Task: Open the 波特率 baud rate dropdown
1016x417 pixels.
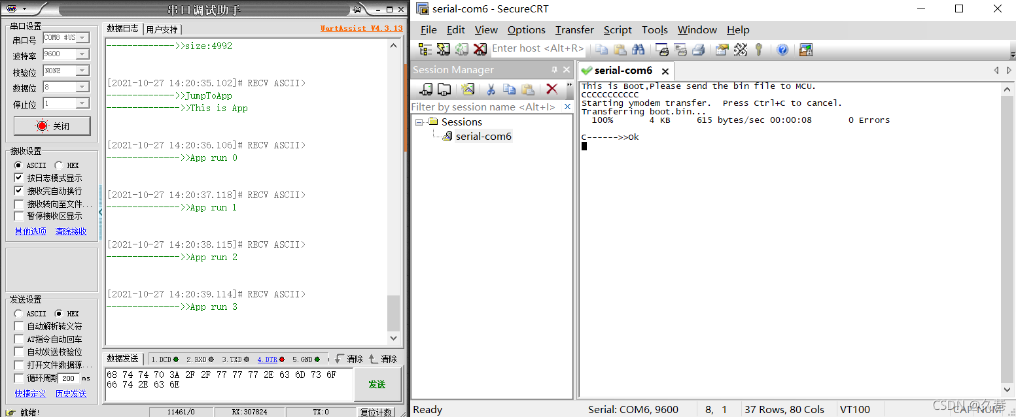Action: coord(82,54)
